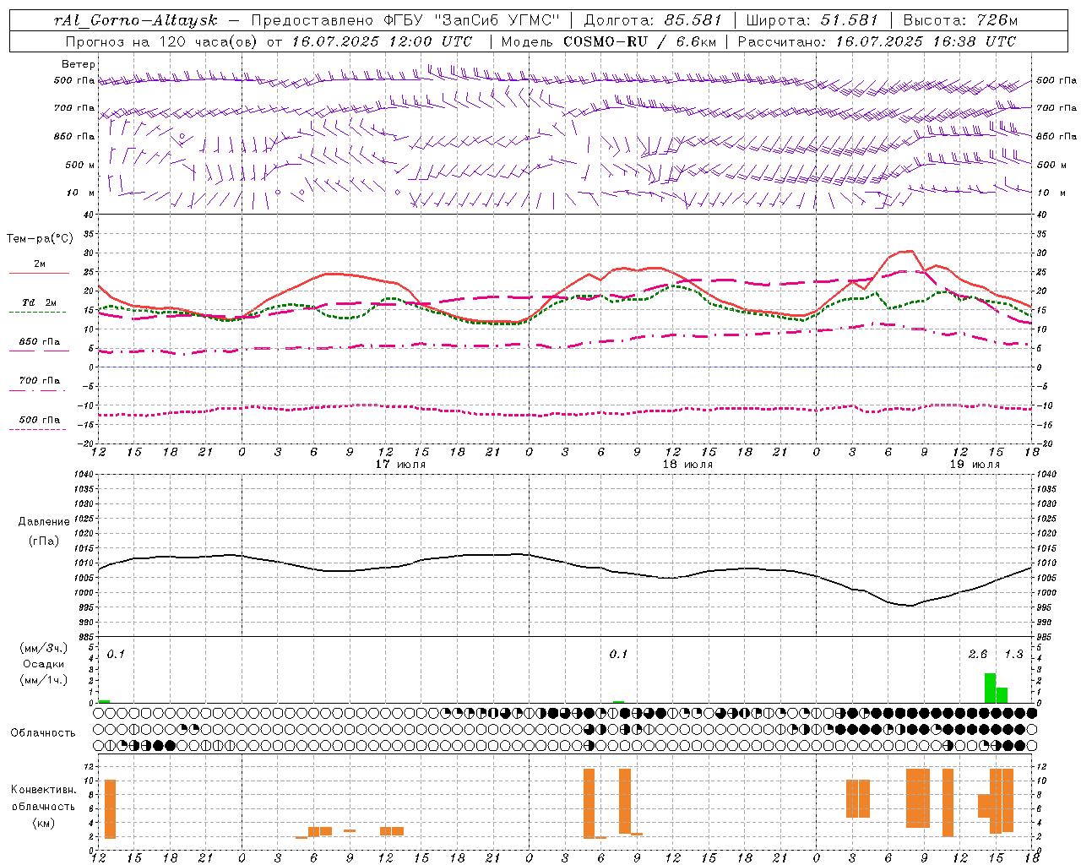Click the 19 июля date label
The width and height of the screenshot is (1081, 865).
(975, 465)
